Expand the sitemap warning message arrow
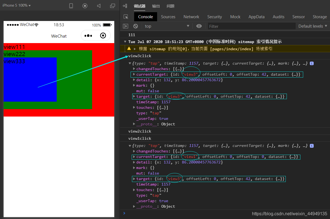The image size is (330, 219). coord(135,49)
